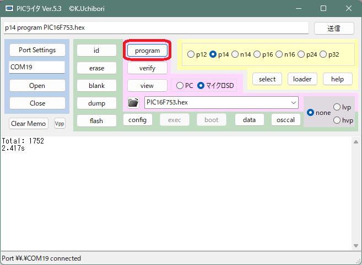Clear the log with Clear Memo
Viewport: 362px width, 265px height.
click(x=29, y=124)
